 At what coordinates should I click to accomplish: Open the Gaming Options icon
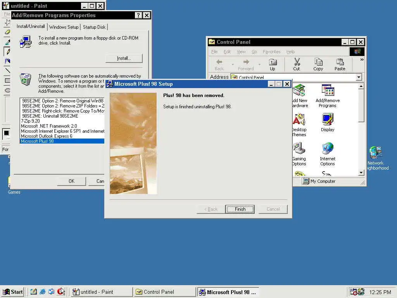pyautogui.click(x=299, y=154)
